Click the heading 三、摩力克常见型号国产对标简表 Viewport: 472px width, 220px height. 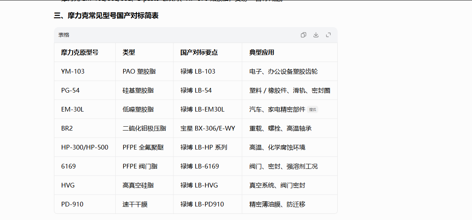pos(106,16)
